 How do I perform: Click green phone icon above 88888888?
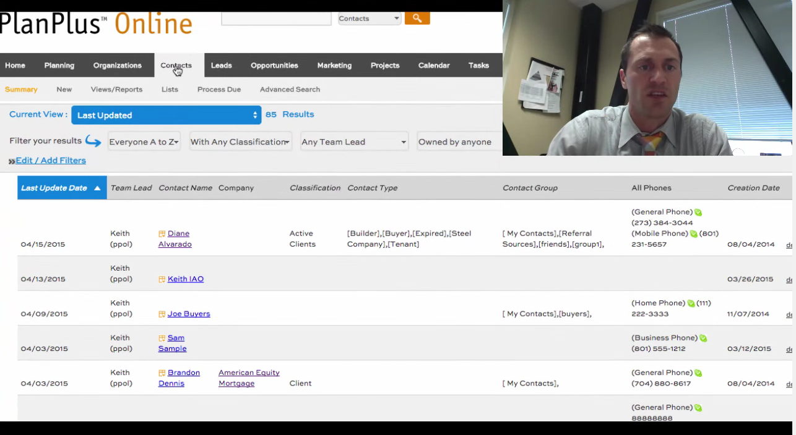698,408
